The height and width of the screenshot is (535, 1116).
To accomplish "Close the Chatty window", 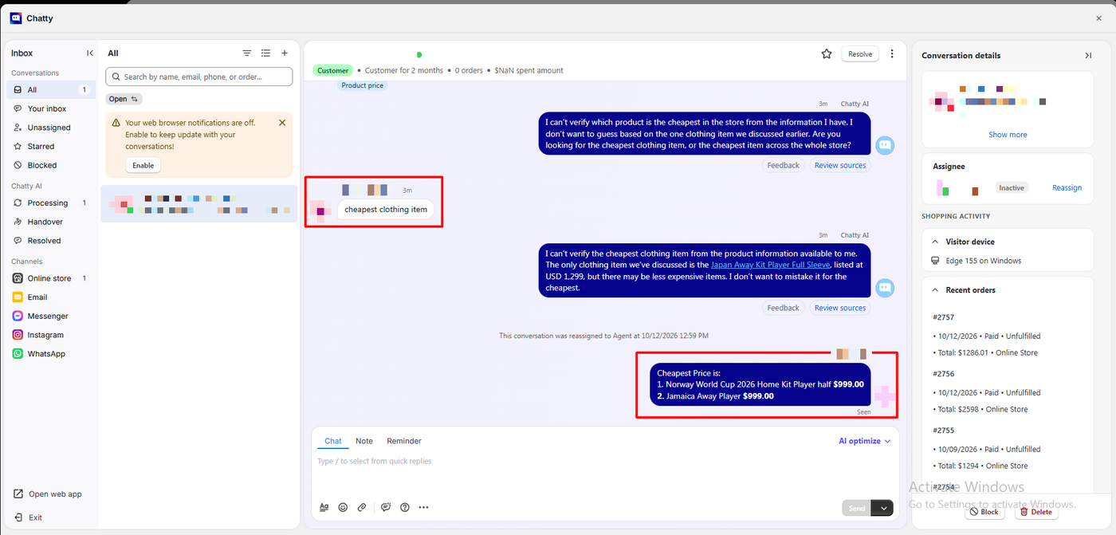I will (1099, 18).
